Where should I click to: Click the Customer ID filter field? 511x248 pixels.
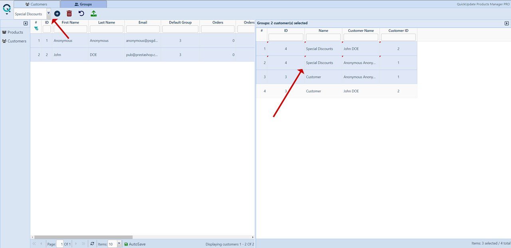(x=398, y=37)
